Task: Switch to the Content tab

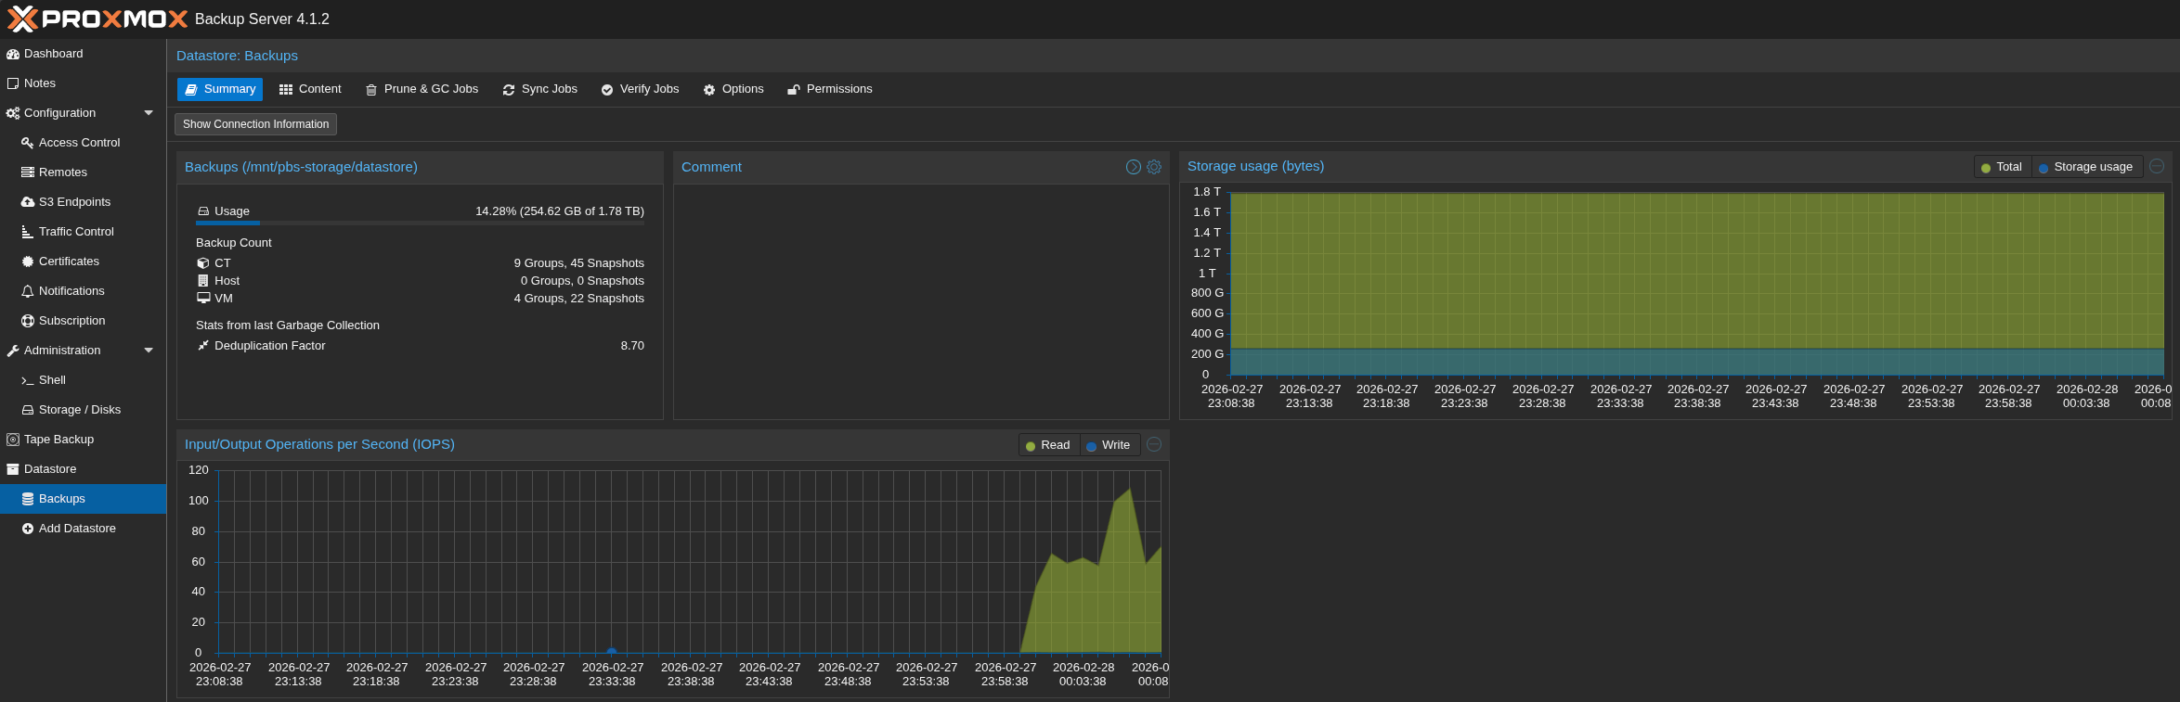Action: (310, 89)
